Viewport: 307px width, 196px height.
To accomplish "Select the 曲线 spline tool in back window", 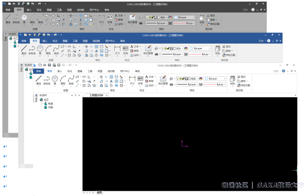I will point(40,19).
